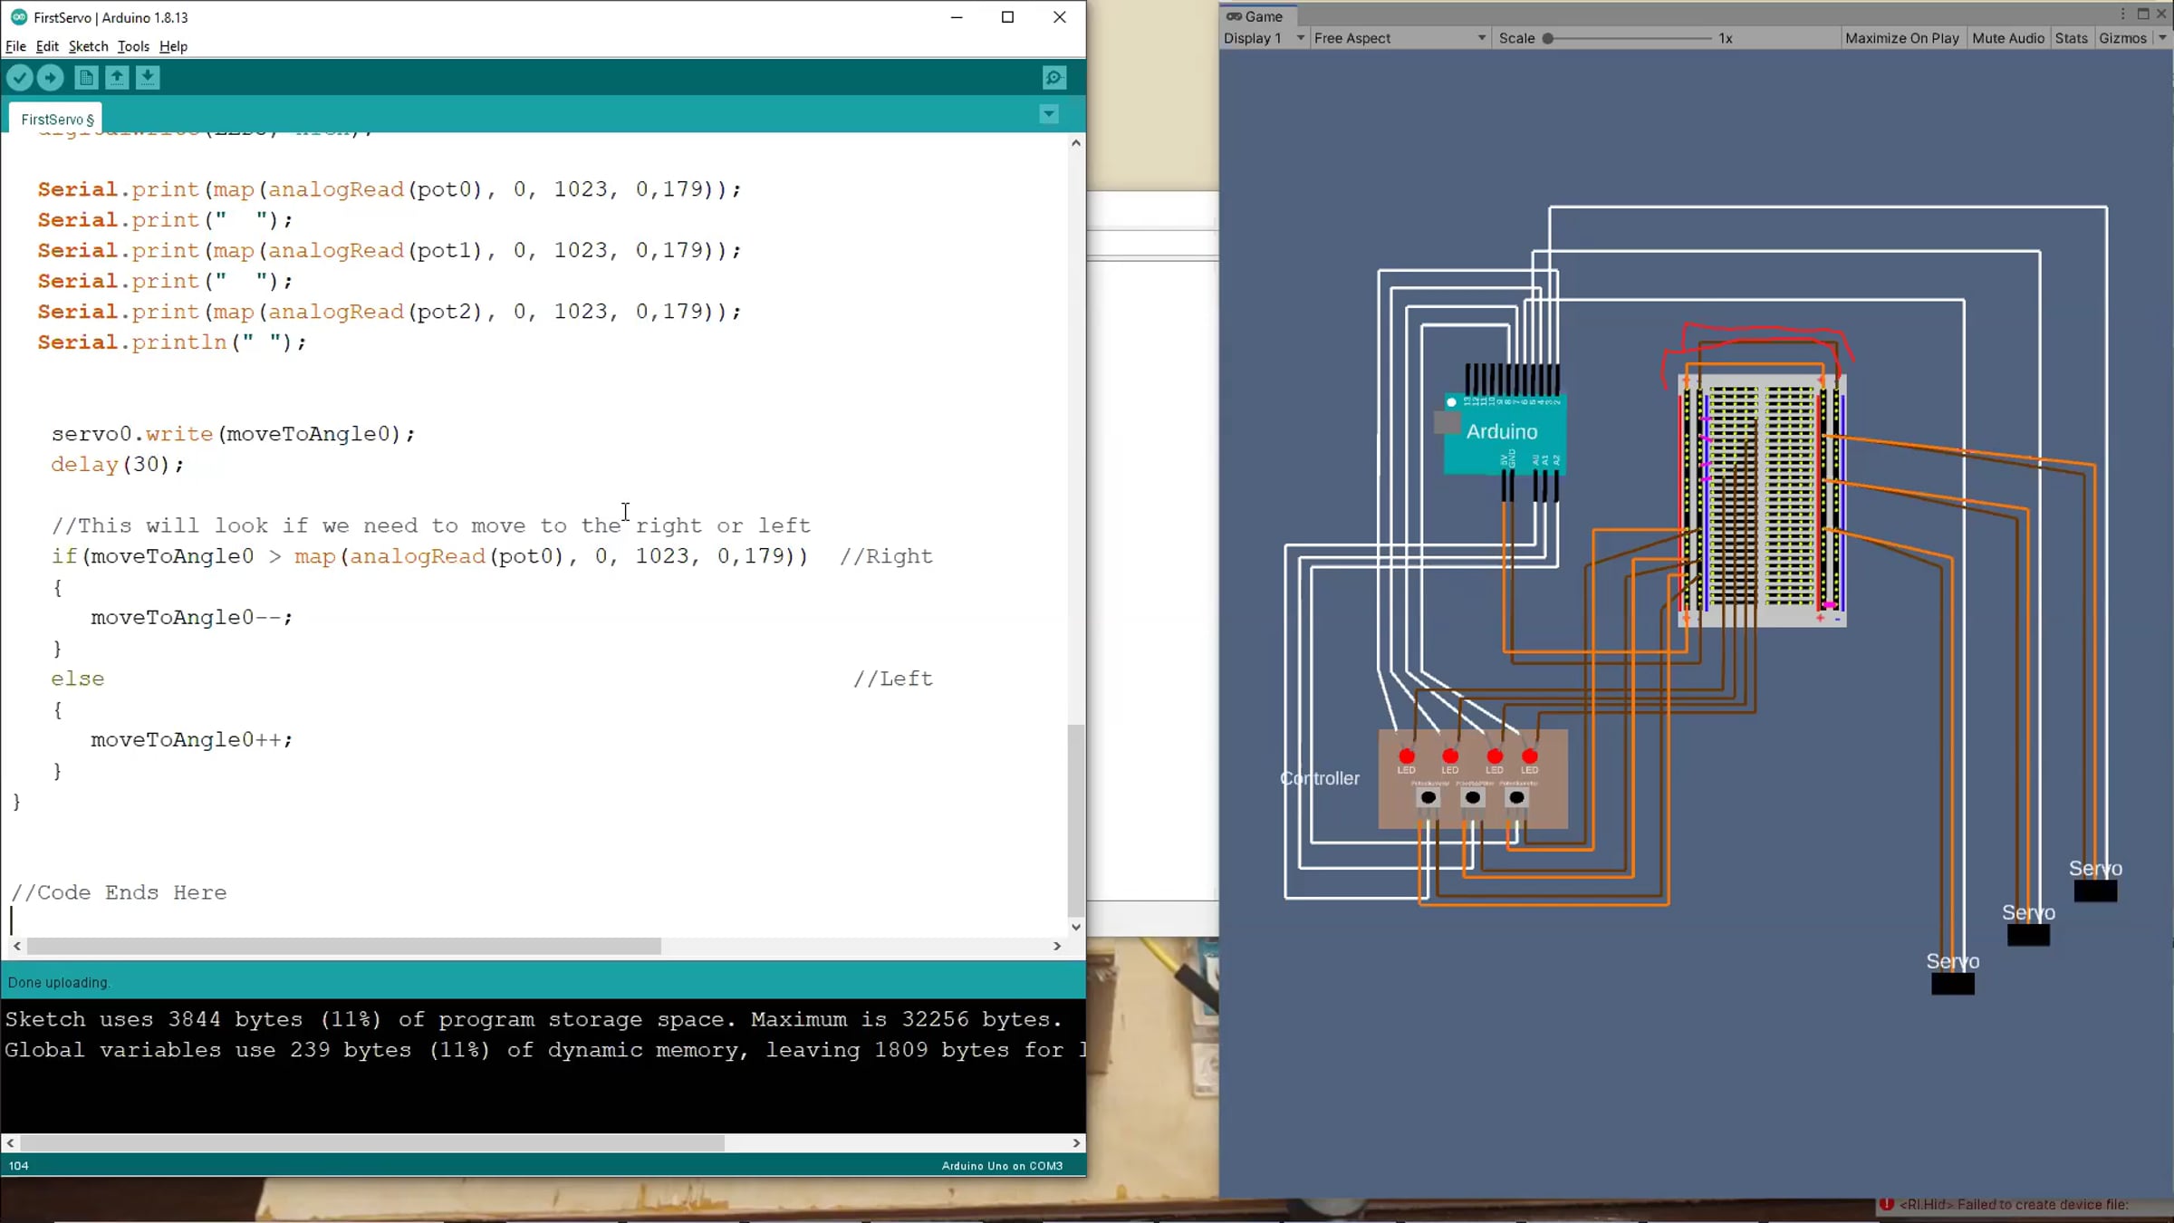Toggle Mute Audio in Game view
Image resolution: width=2174 pixels, height=1223 pixels.
2007,38
